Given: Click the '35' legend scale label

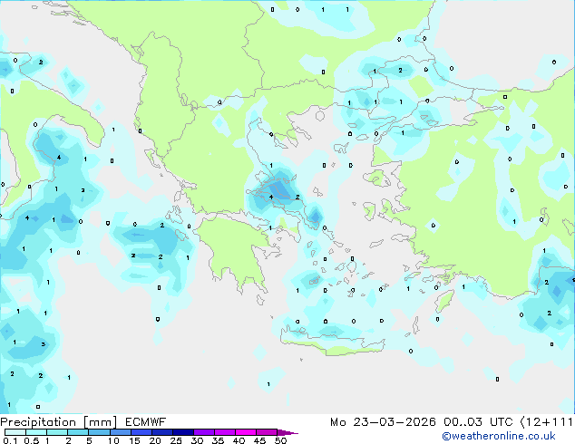Looking at the screenshot, I should coord(218,440).
